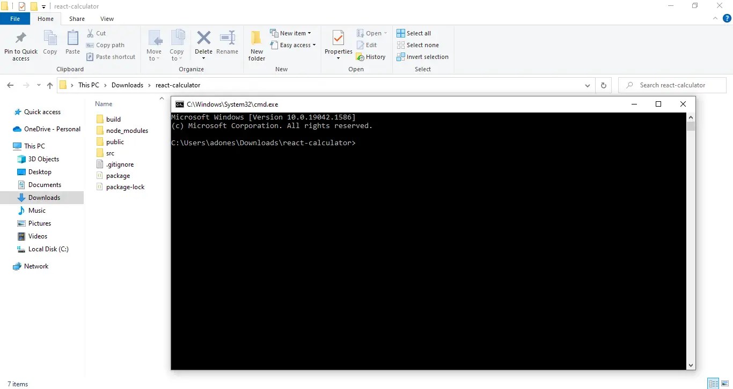Switch to large icons view in status bar
The width and height of the screenshot is (733, 389).
(725, 384)
